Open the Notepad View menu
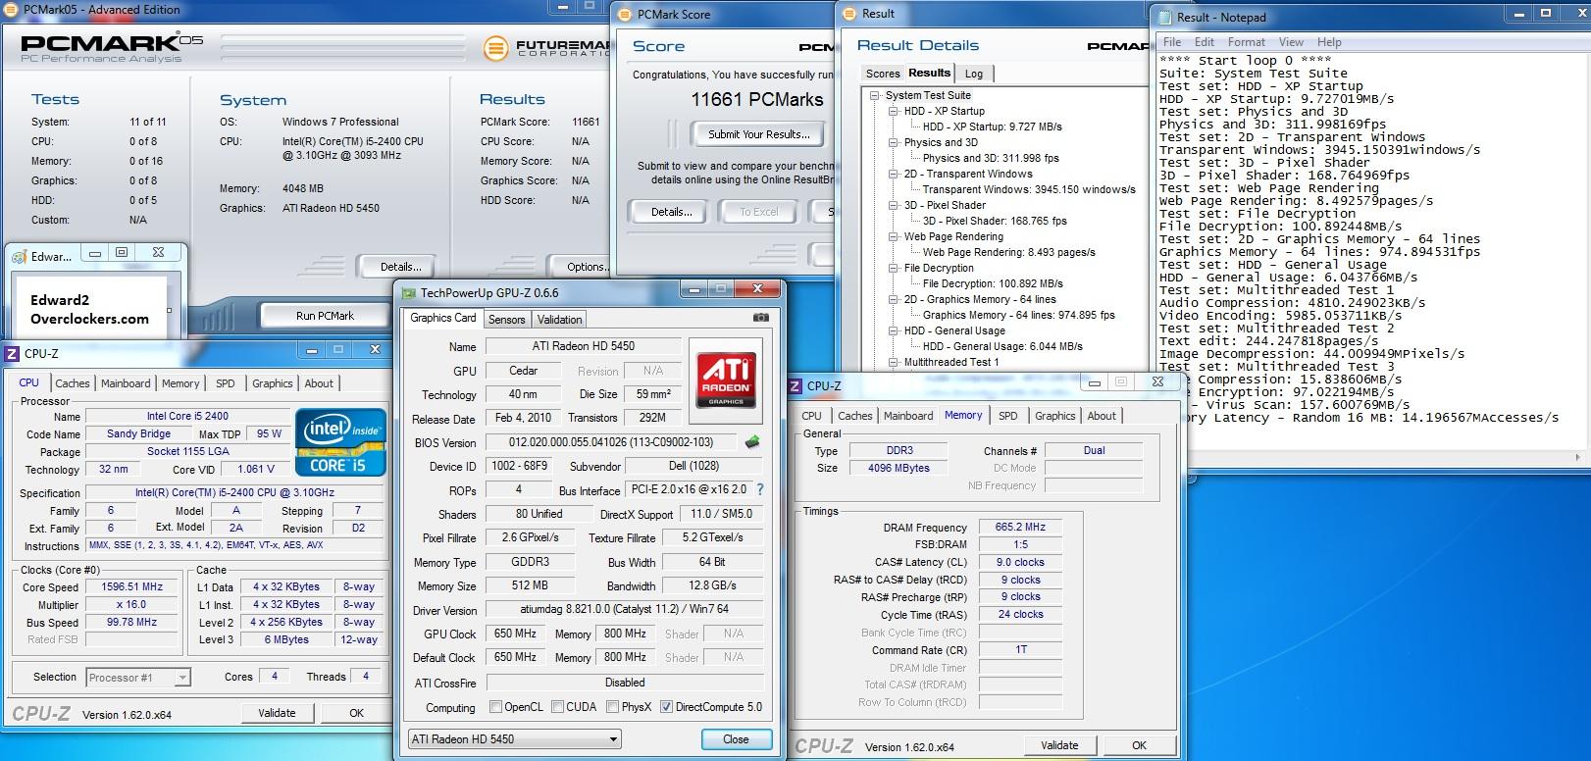Screen dimensions: 1591x761 click(1291, 42)
